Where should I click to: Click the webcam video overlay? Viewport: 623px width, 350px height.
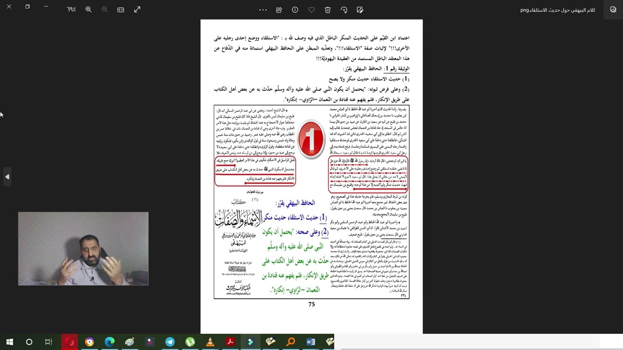[x=83, y=248]
